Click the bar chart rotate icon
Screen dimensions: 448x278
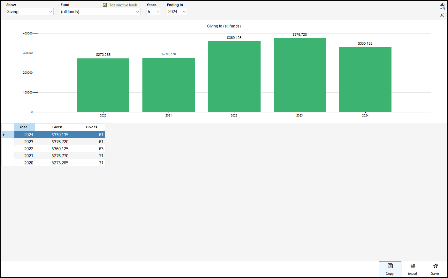pos(442,6)
